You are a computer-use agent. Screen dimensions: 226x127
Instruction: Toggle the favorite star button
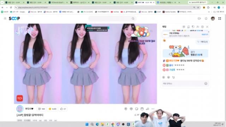point(53,109)
